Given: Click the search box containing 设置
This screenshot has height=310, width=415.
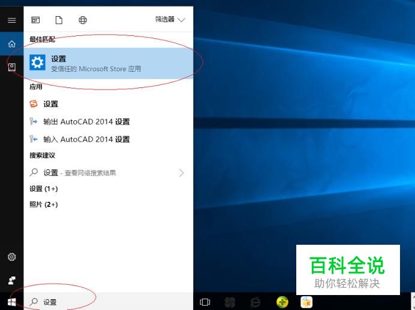Looking at the screenshot, I should (x=109, y=301).
